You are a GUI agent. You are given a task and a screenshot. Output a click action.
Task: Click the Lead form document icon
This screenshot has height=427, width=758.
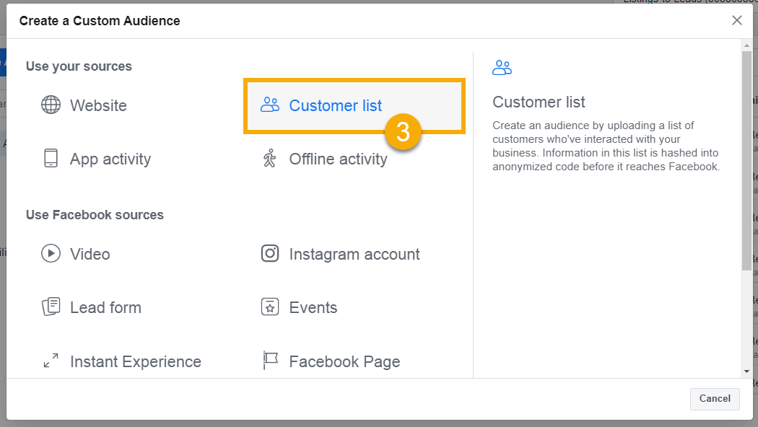pos(51,307)
